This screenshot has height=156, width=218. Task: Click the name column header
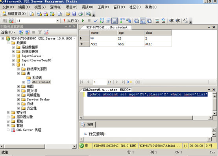point(103,33)
